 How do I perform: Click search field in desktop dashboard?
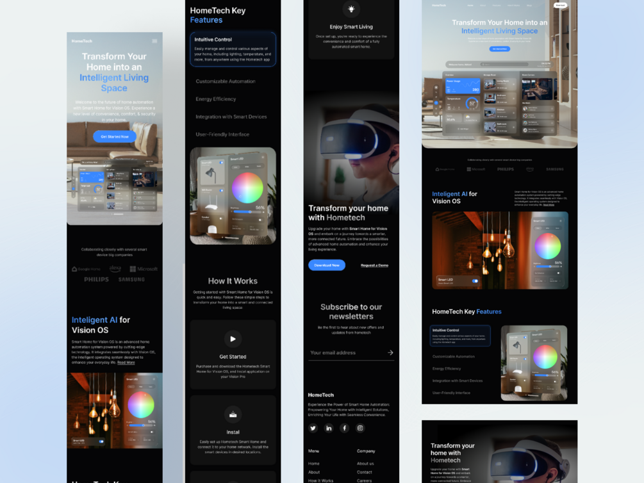click(504, 65)
